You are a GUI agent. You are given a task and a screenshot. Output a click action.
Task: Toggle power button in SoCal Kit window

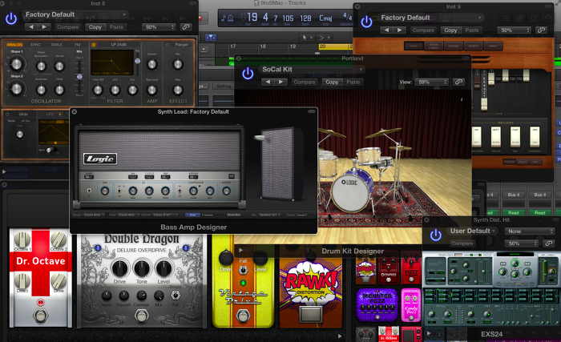click(x=248, y=74)
